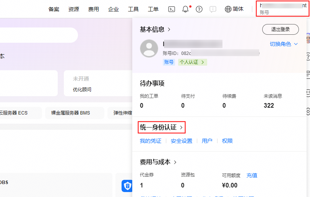Open the 资源 menu

point(74,9)
